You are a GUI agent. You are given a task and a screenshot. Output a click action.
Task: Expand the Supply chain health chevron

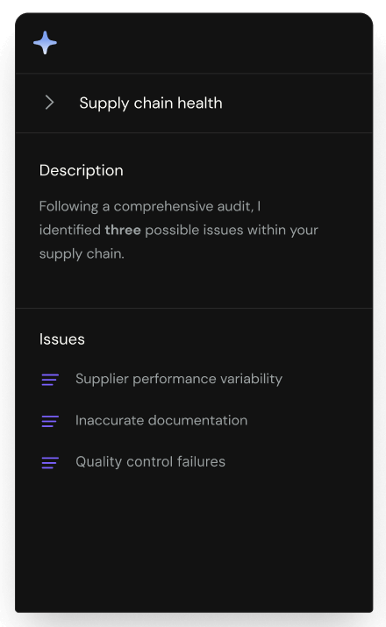[x=49, y=103]
